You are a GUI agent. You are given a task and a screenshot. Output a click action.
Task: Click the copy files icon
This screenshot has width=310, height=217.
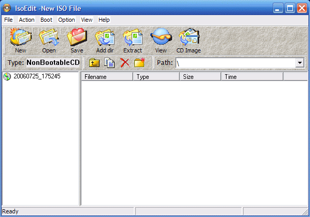click(109, 63)
